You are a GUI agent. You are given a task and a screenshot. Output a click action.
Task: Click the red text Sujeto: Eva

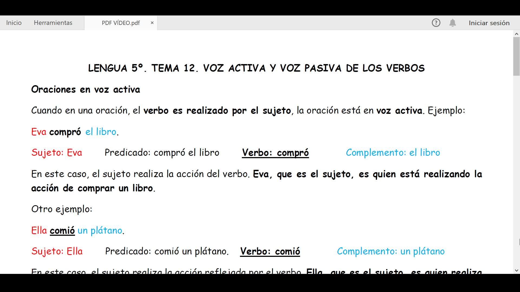(57, 153)
